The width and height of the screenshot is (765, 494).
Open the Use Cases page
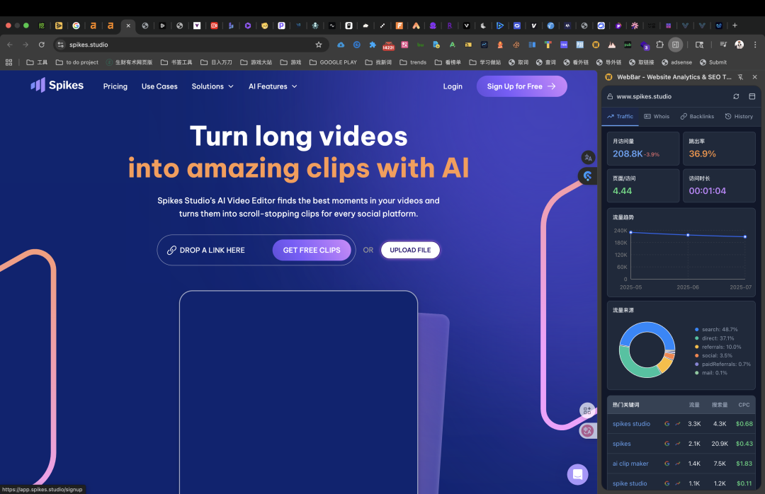tap(159, 86)
